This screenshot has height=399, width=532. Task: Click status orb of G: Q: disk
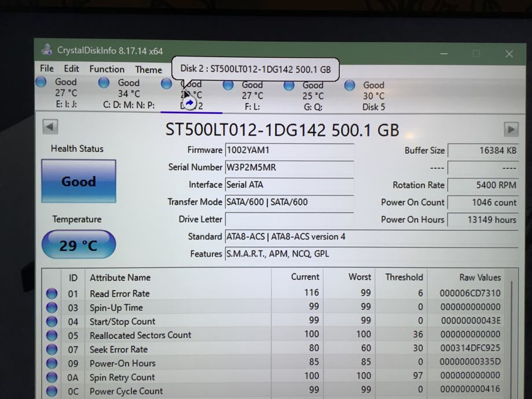pyautogui.click(x=289, y=85)
